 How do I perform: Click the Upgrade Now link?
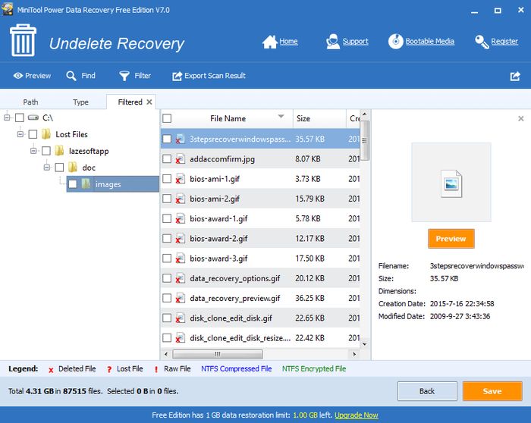pos(357,415)
